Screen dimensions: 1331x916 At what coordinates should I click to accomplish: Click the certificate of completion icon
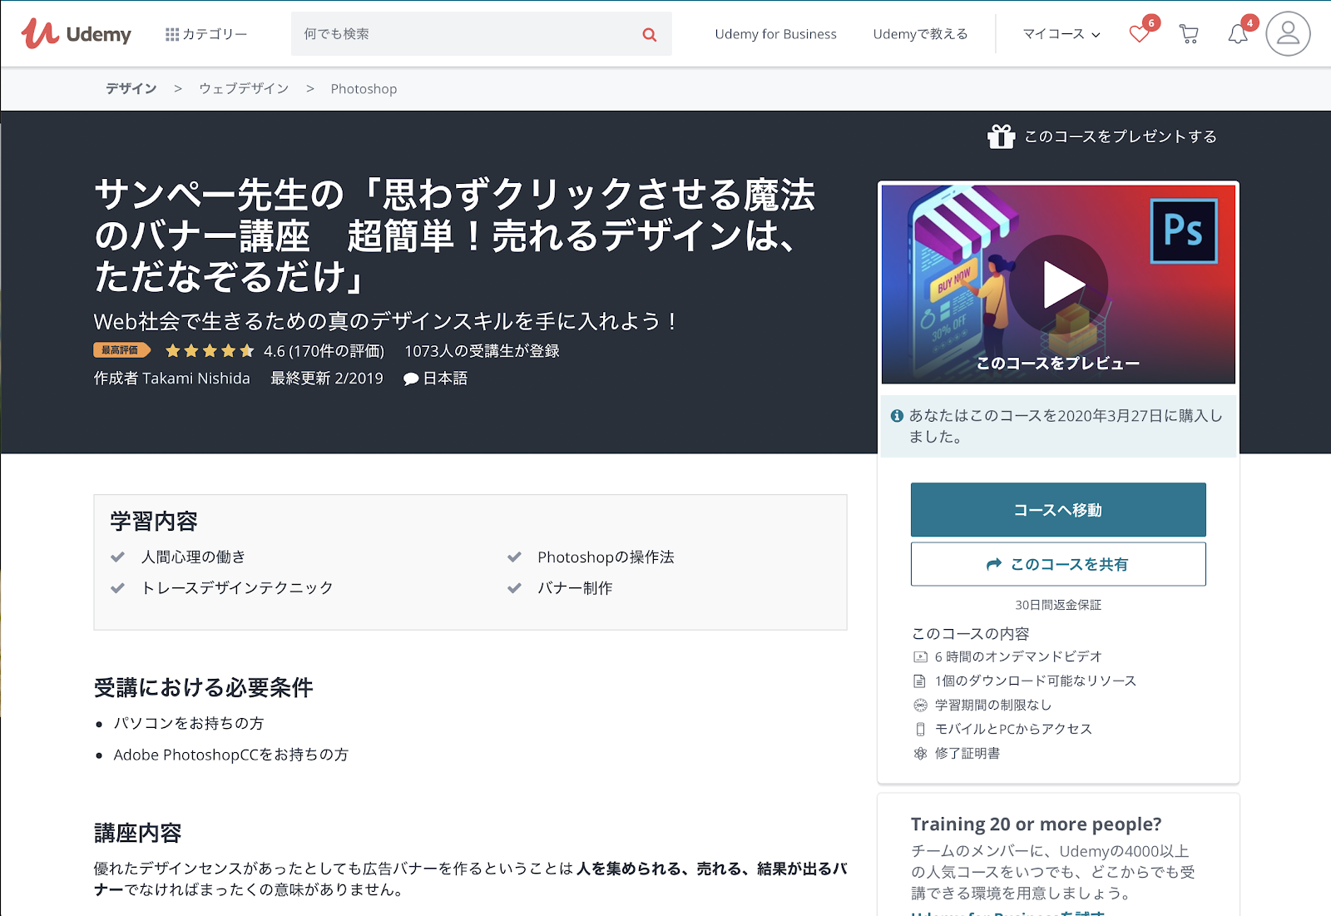920,754
